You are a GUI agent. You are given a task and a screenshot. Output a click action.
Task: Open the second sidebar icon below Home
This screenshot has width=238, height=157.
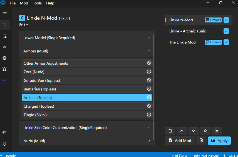(4, 36)
